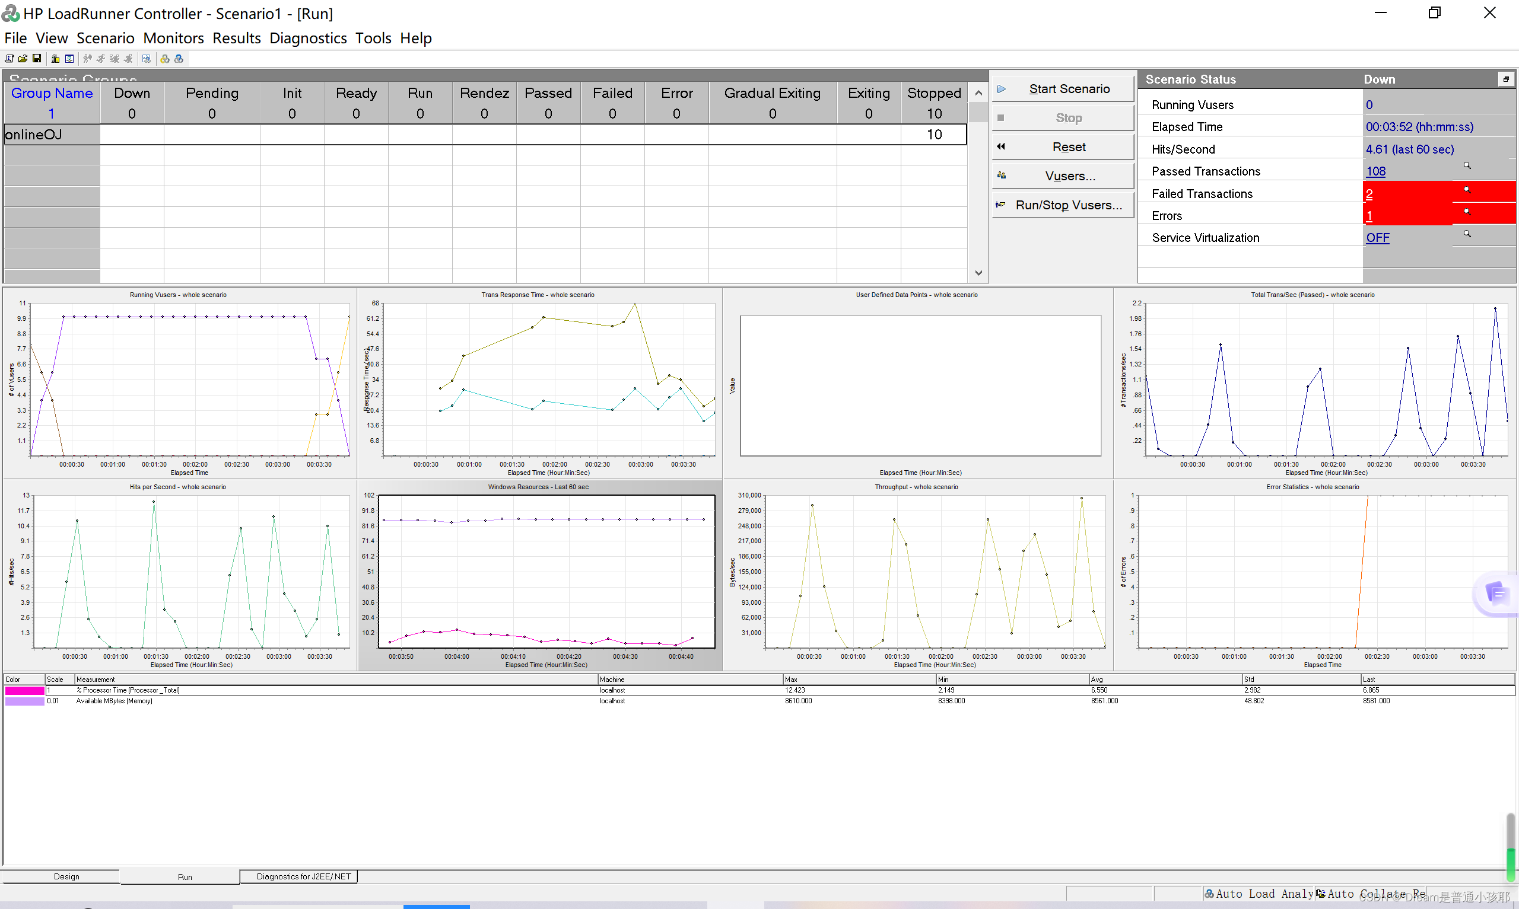1519x909 pixels.
Task: Click the Auto Collate Results status icon
Action: (x=1320, y=894)
